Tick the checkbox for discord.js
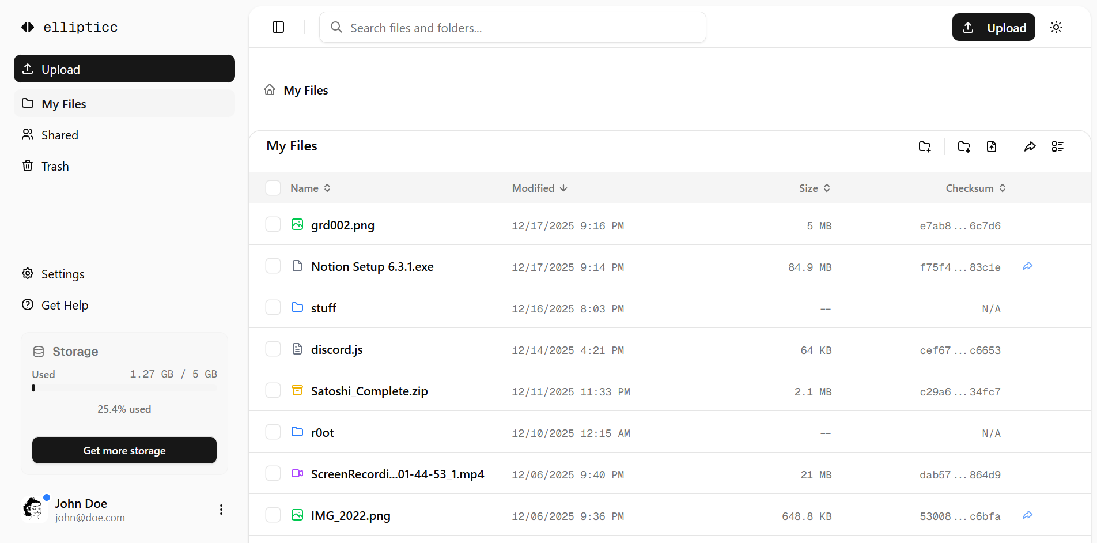Image resolution: width=1097 pixels, height=543 pixels. tap(273, 349)
